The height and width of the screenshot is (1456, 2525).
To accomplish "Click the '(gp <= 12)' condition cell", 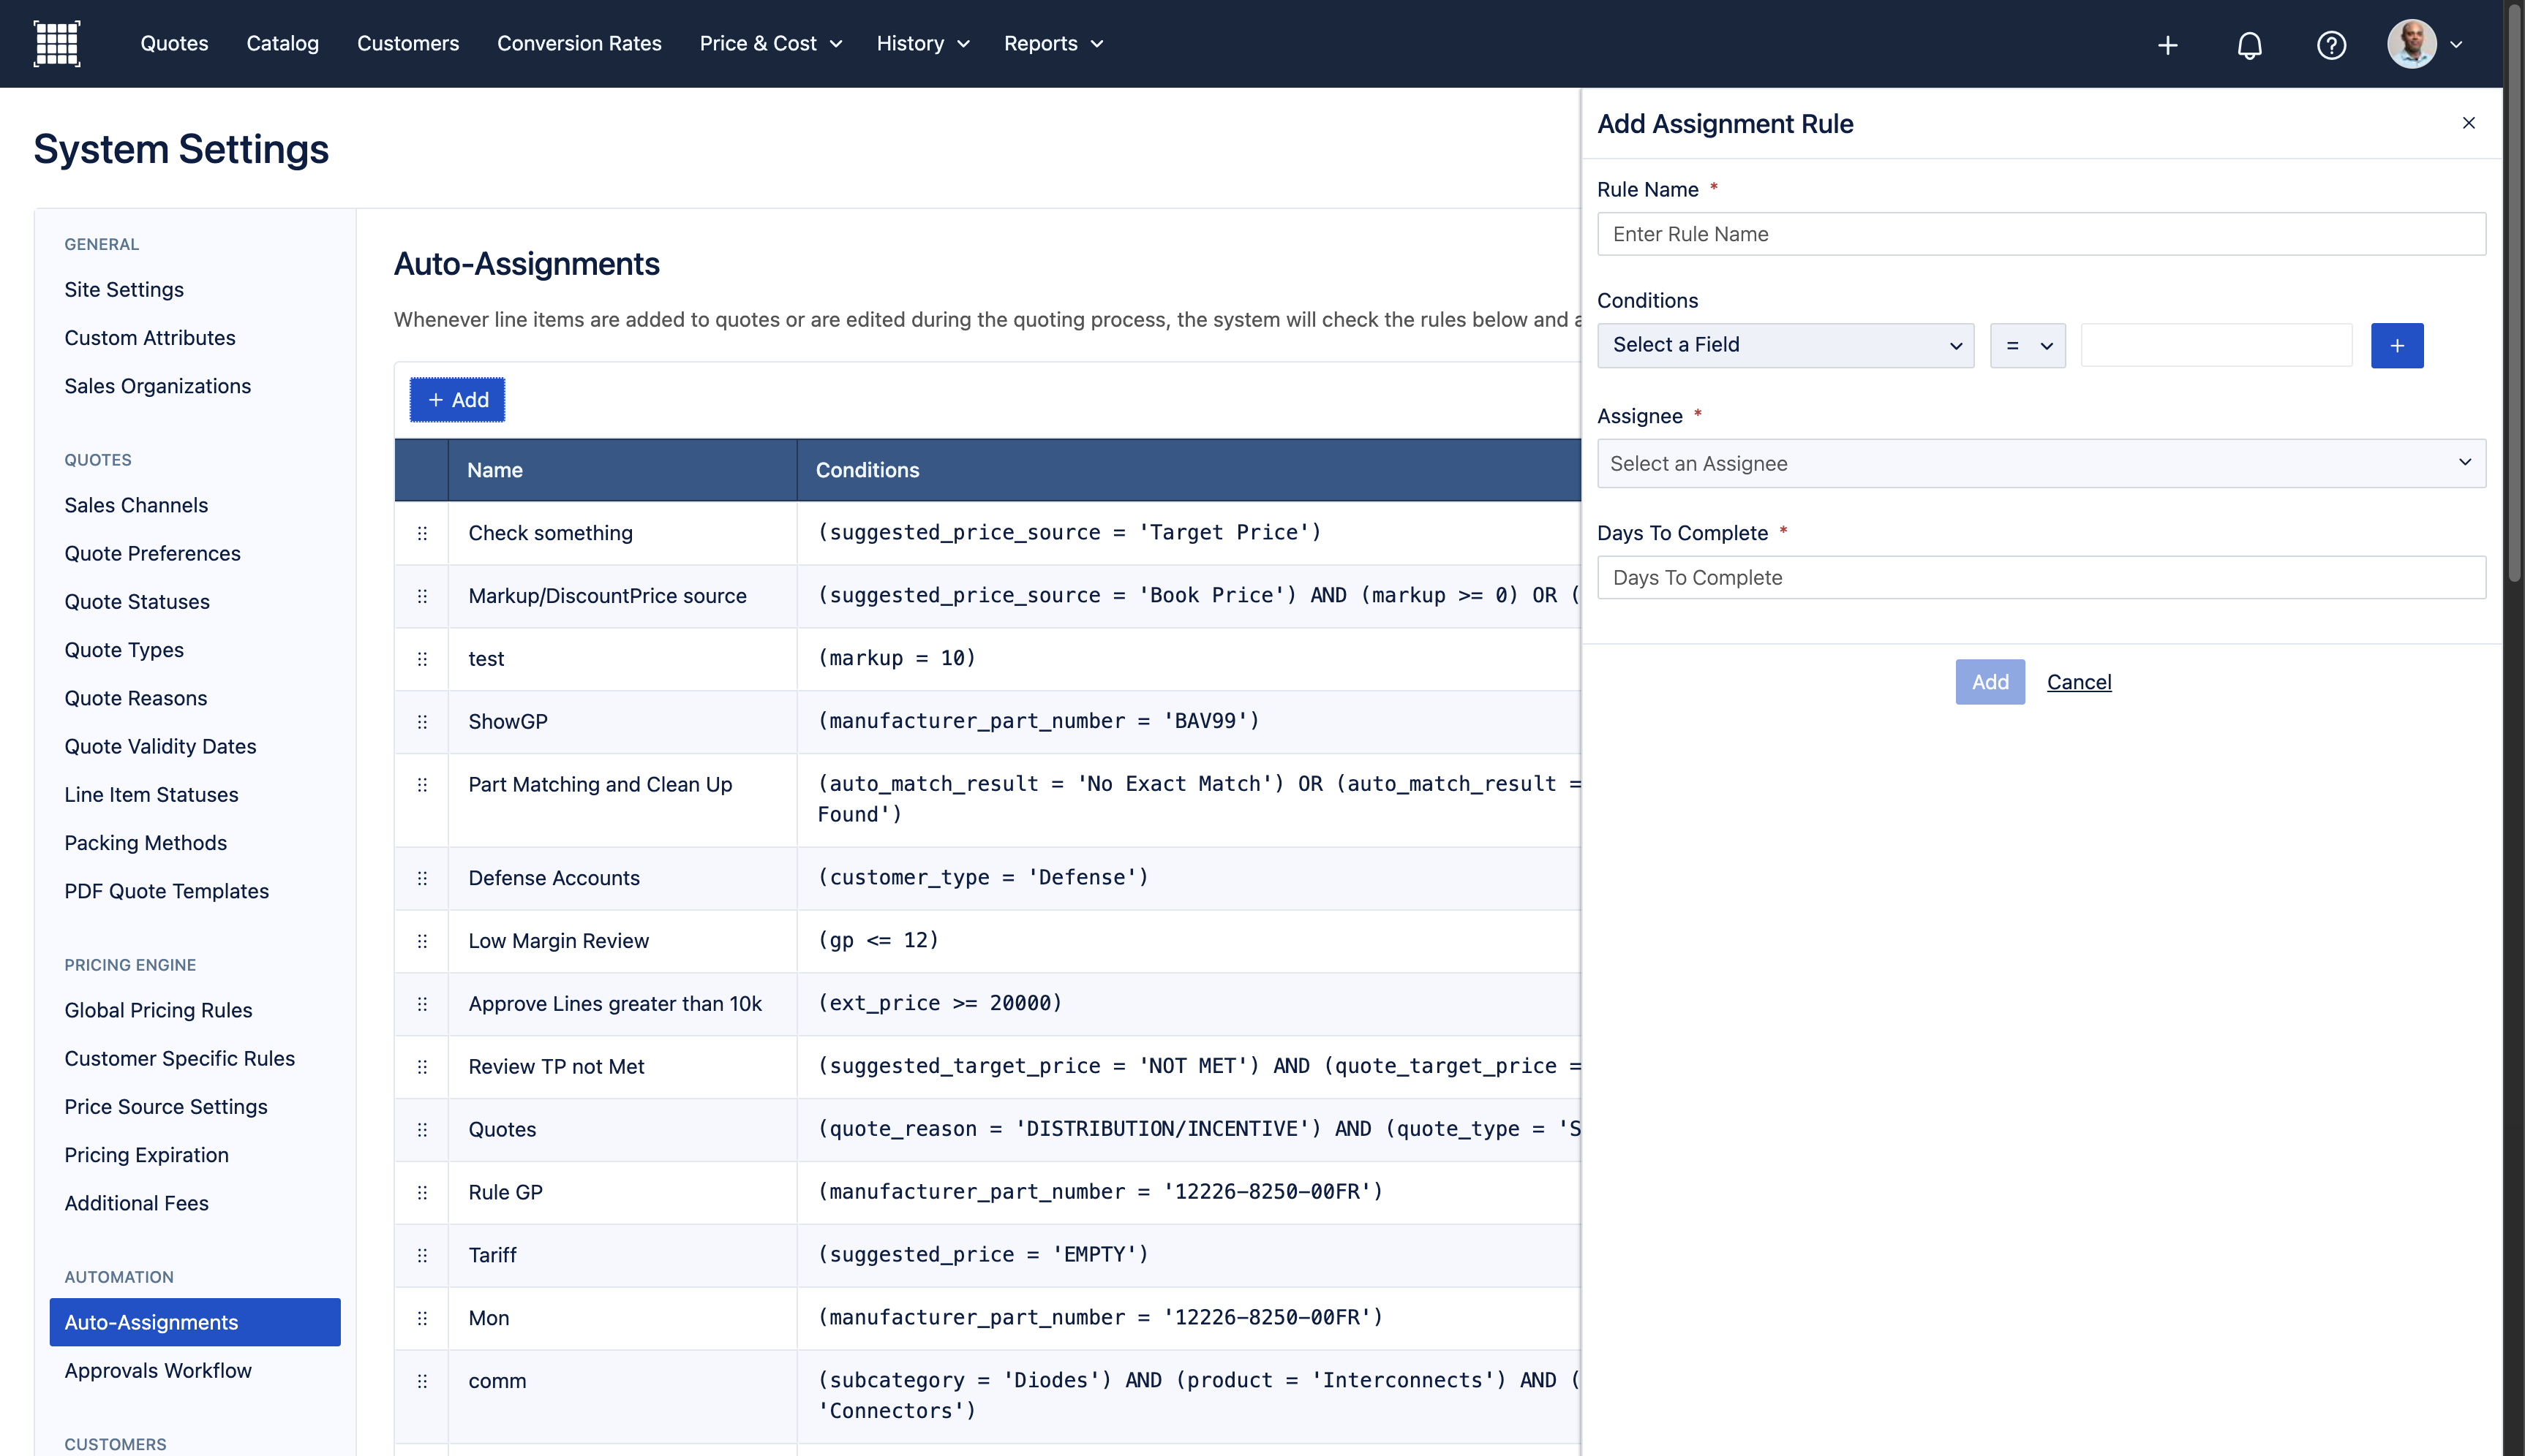I will (x=878, y=940).
